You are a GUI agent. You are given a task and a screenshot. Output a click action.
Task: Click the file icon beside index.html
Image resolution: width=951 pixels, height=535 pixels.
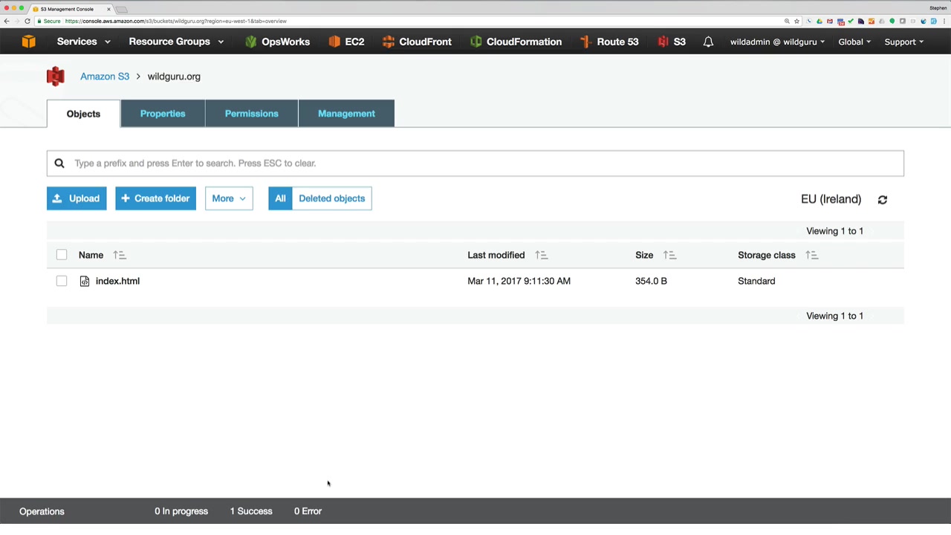click(x=85, y=281)
